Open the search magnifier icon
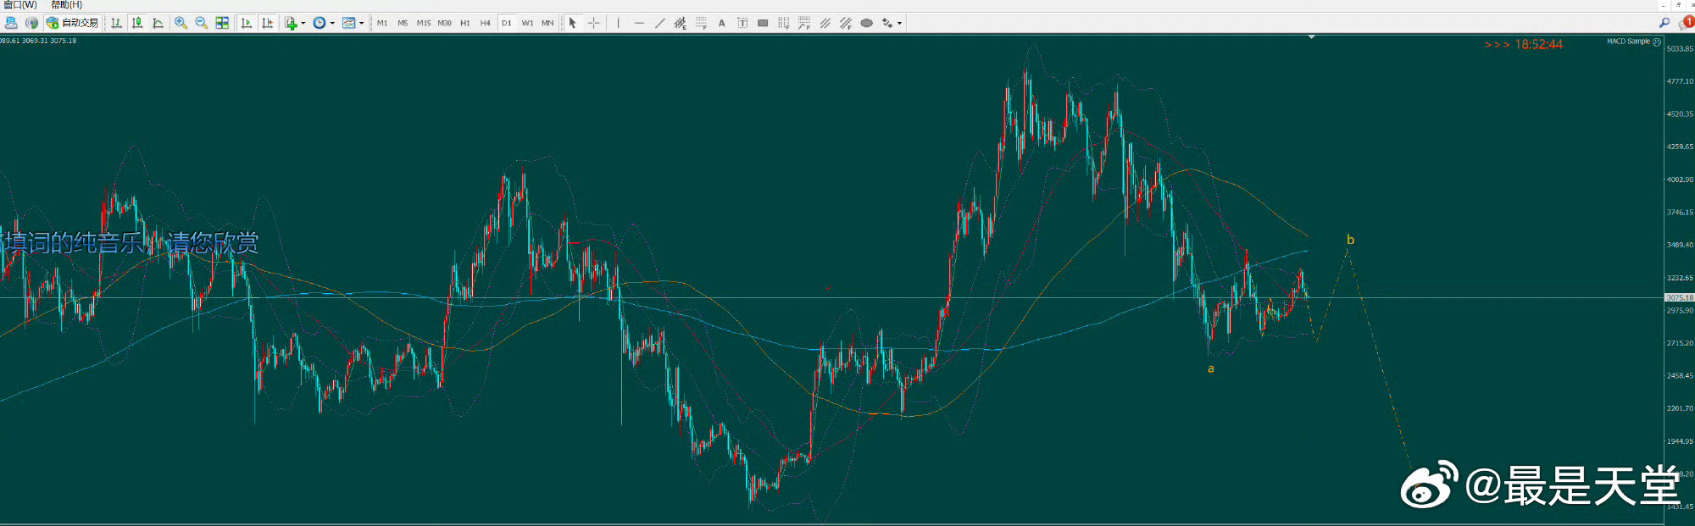Screen dimensions: 1695x526 [1664, 23]
